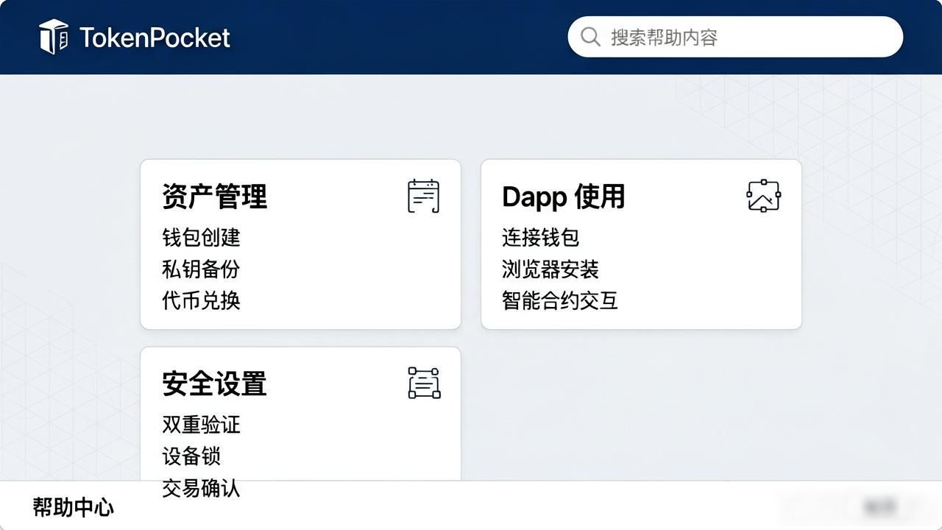Click the TokenPocket logo icon
Image resolution: width=942 pixels, height=530 pixels.
54,37
